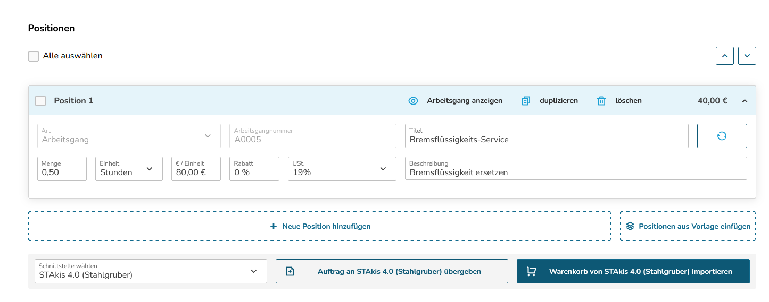Open the Einheit Stunden dropdown
The image size is (769, 302).
tap(129, 169)
